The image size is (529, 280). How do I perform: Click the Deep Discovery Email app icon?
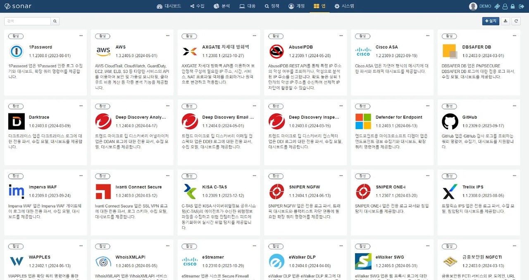[189, 121]
